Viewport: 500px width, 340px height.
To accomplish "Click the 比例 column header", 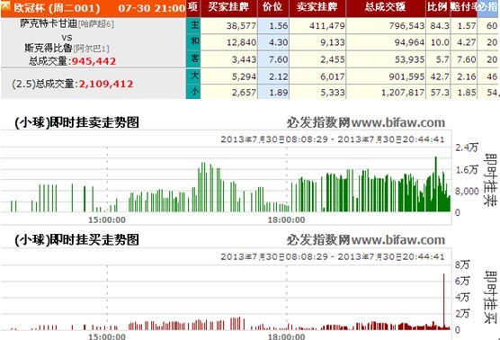I will pos(438,7).
